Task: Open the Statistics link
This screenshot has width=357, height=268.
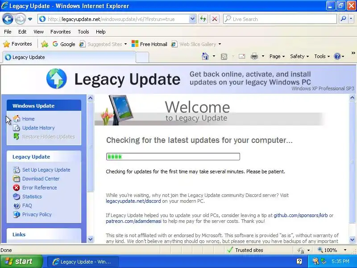Action: [32, 197]
